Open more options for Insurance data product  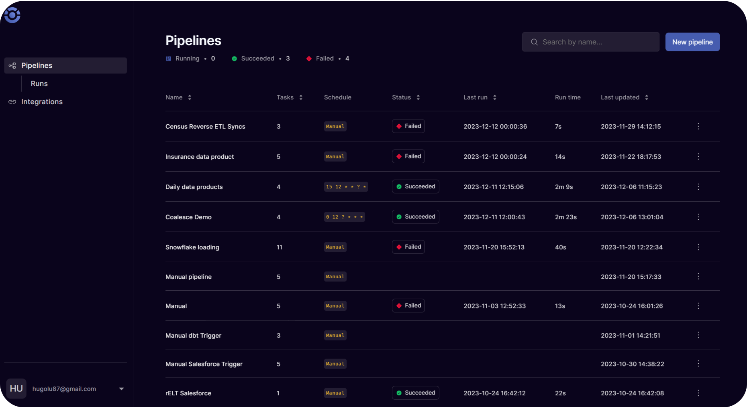(698, 156)
